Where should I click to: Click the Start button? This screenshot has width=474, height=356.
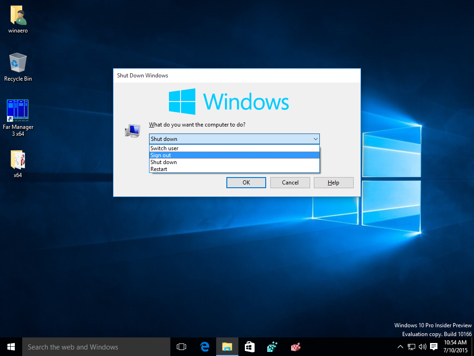11,347
